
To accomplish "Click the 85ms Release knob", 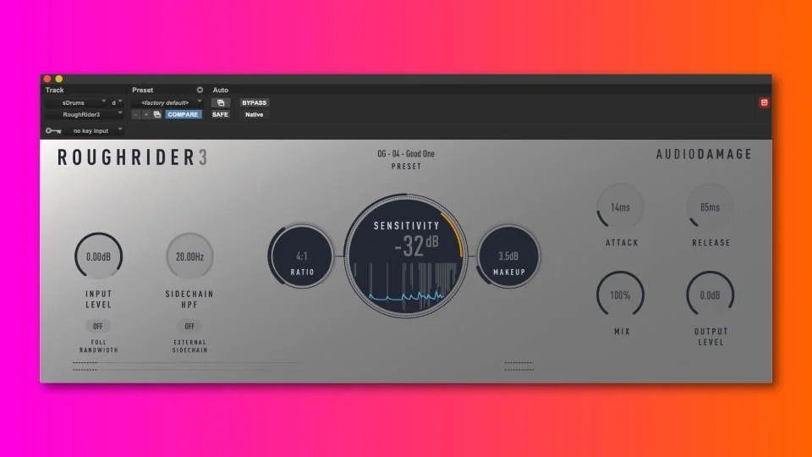I will 710,207.
